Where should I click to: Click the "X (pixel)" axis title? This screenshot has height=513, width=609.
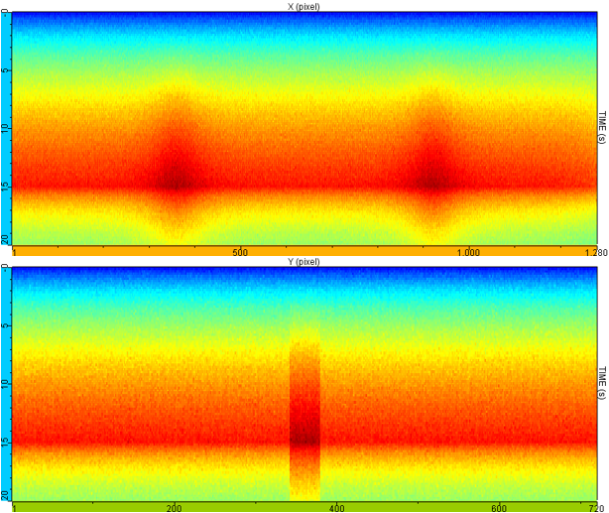[304, 6]
